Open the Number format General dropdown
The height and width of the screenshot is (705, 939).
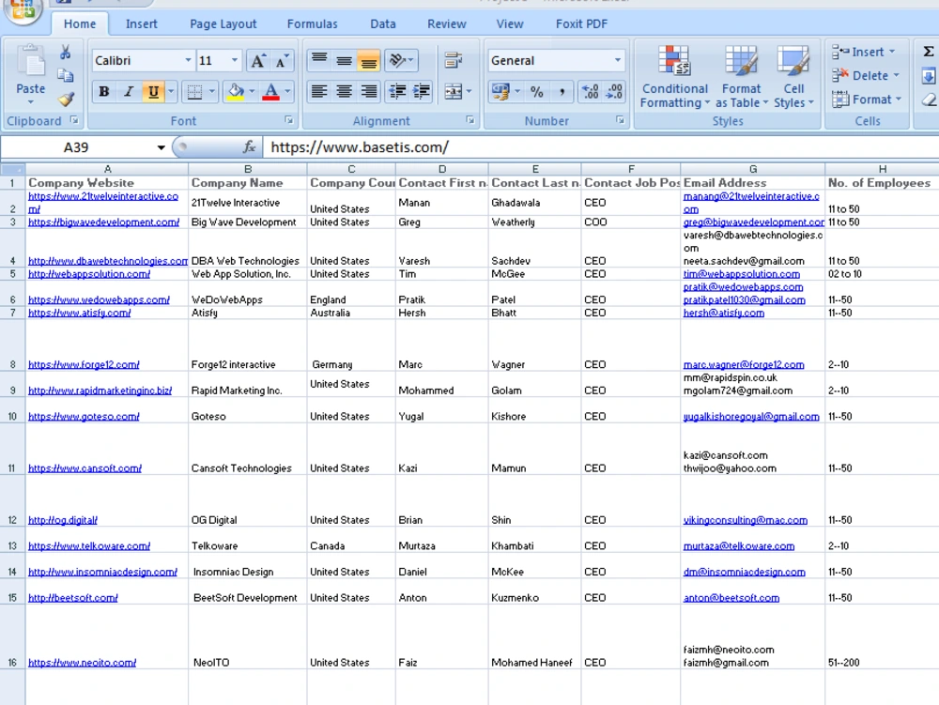click(618, 60)
